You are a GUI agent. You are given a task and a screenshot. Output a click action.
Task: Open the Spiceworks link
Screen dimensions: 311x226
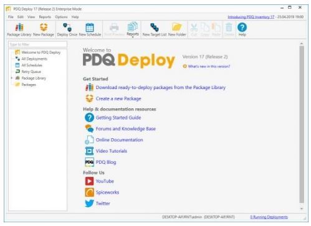click(x=107, y=192)
